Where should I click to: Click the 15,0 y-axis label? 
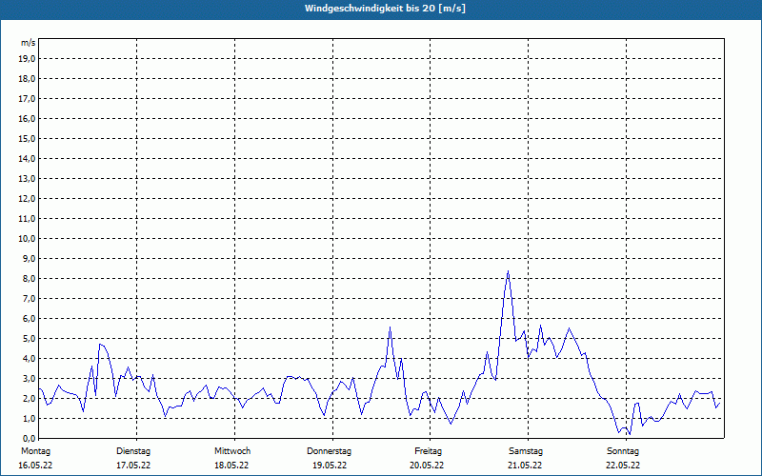(27, 138)
